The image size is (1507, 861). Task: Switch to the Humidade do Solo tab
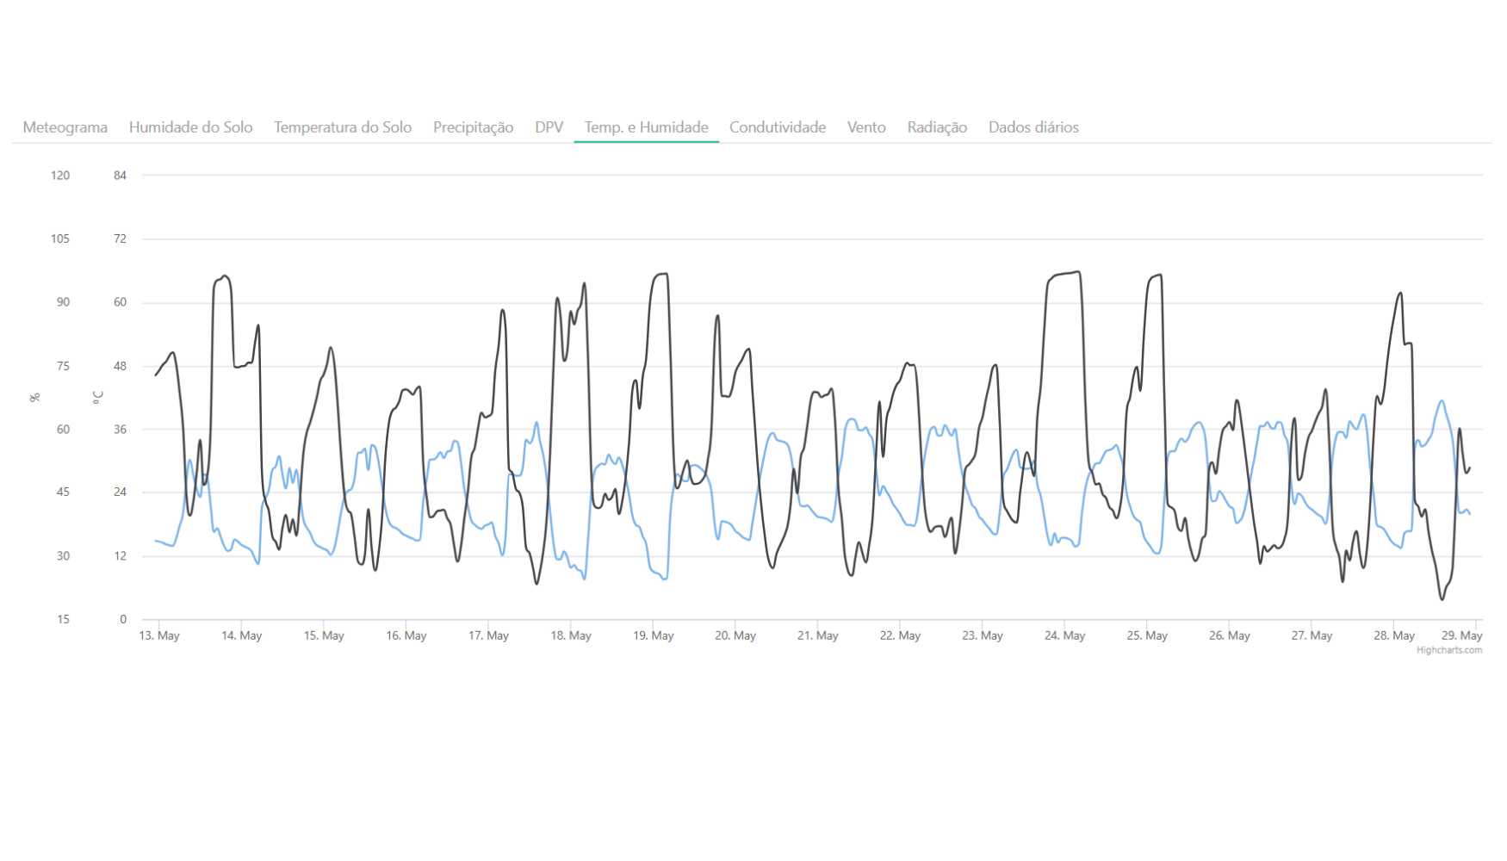pos(190,127)
